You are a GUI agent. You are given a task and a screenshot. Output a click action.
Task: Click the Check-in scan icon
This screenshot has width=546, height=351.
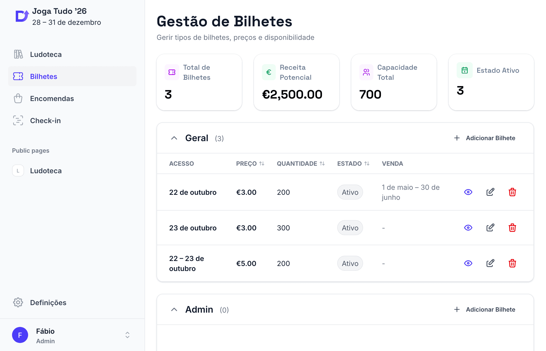[18, 120]
